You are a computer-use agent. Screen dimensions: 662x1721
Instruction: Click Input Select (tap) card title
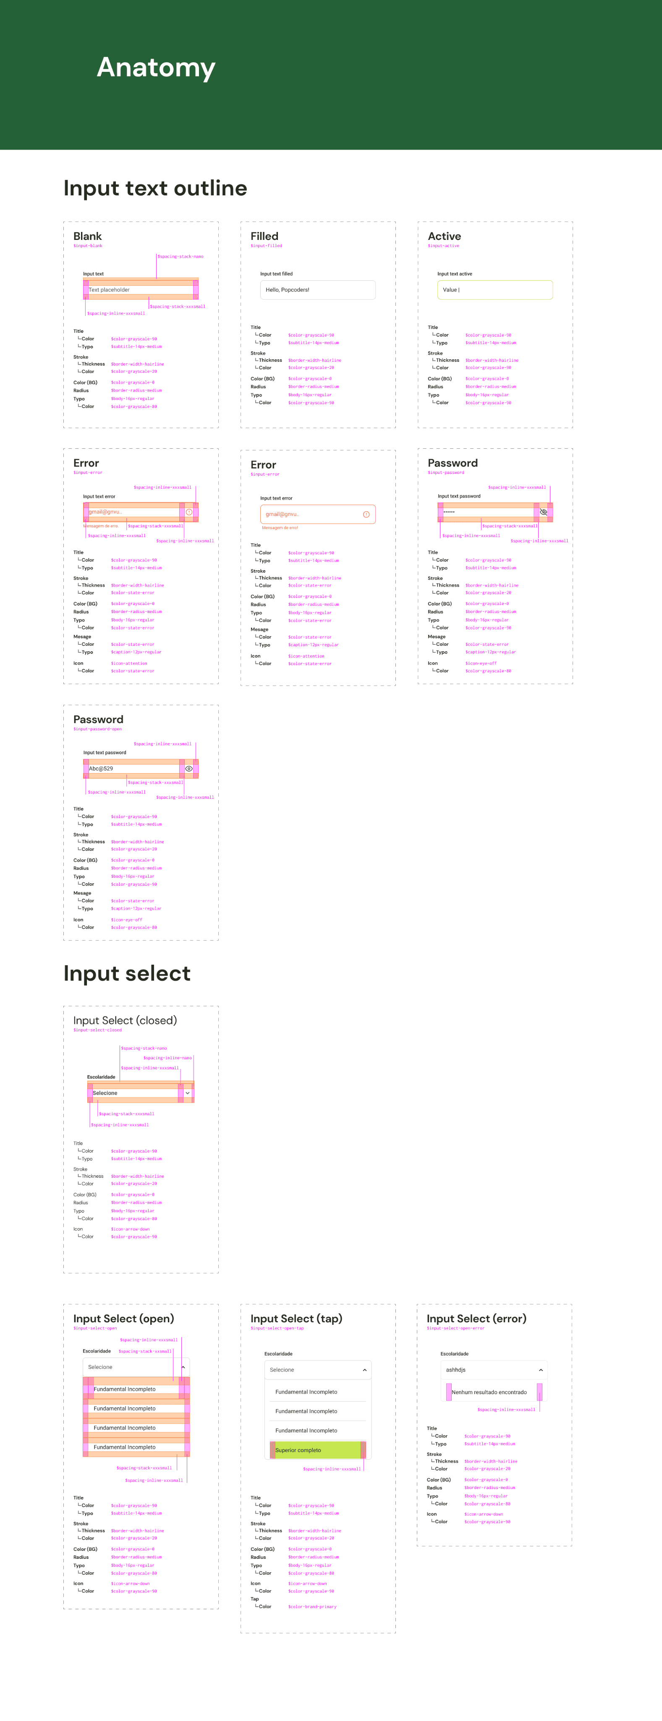pos(296,1319)
